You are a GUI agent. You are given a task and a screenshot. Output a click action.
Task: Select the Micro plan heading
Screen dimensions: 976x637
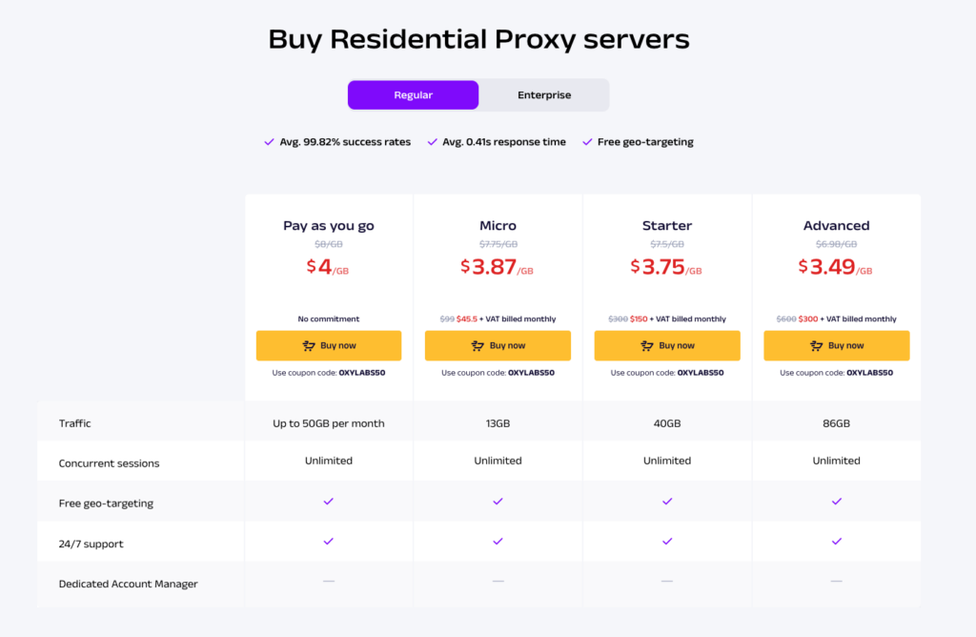tap(498, 225)
